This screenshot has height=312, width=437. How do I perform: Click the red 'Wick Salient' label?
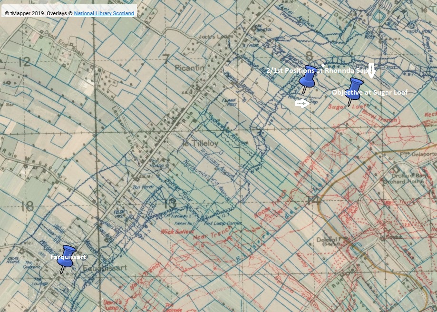pos(177,232)
